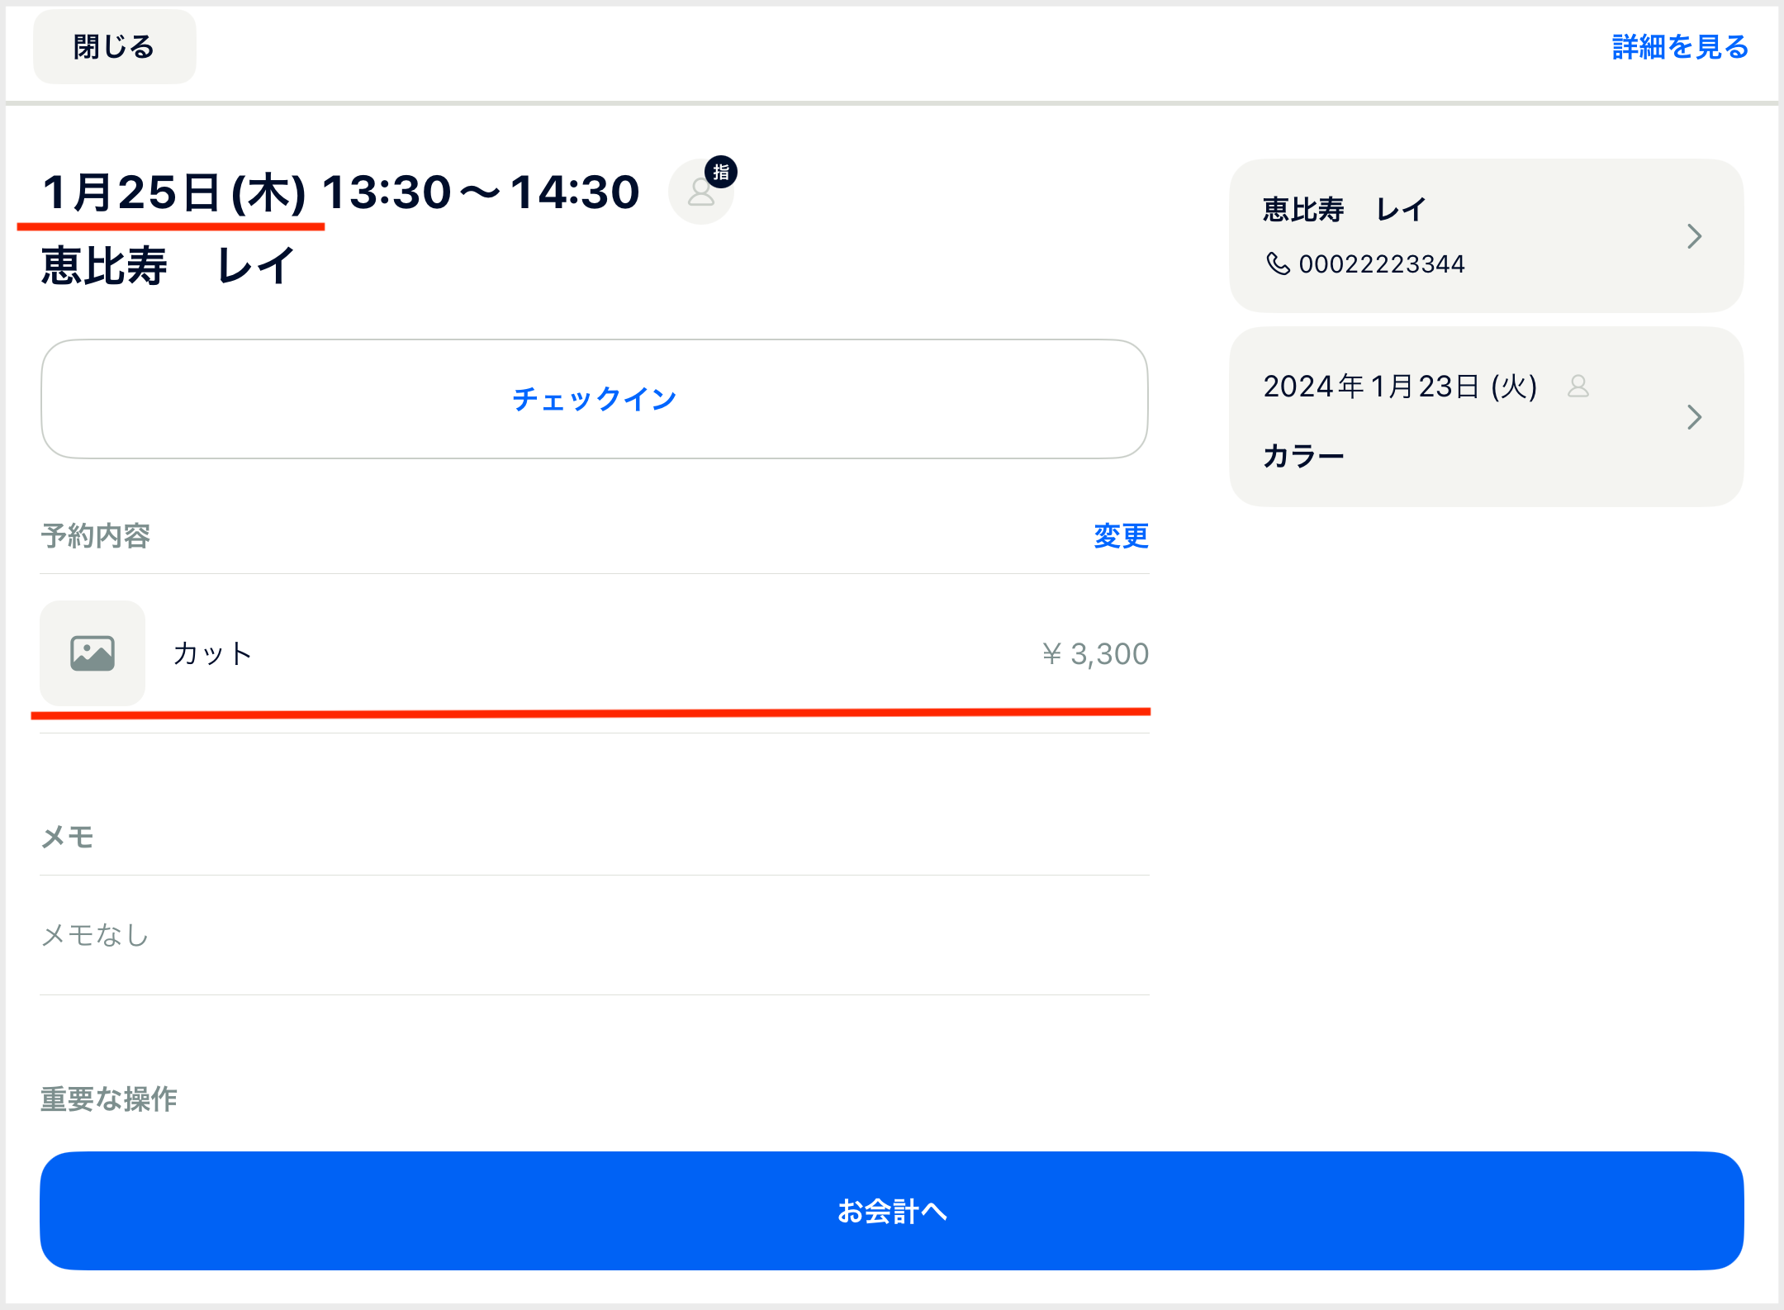This screenshot has width=1784, height=1310.
Task: Click 変更 to edit reservation contents
Action: tap(1120, 536)
